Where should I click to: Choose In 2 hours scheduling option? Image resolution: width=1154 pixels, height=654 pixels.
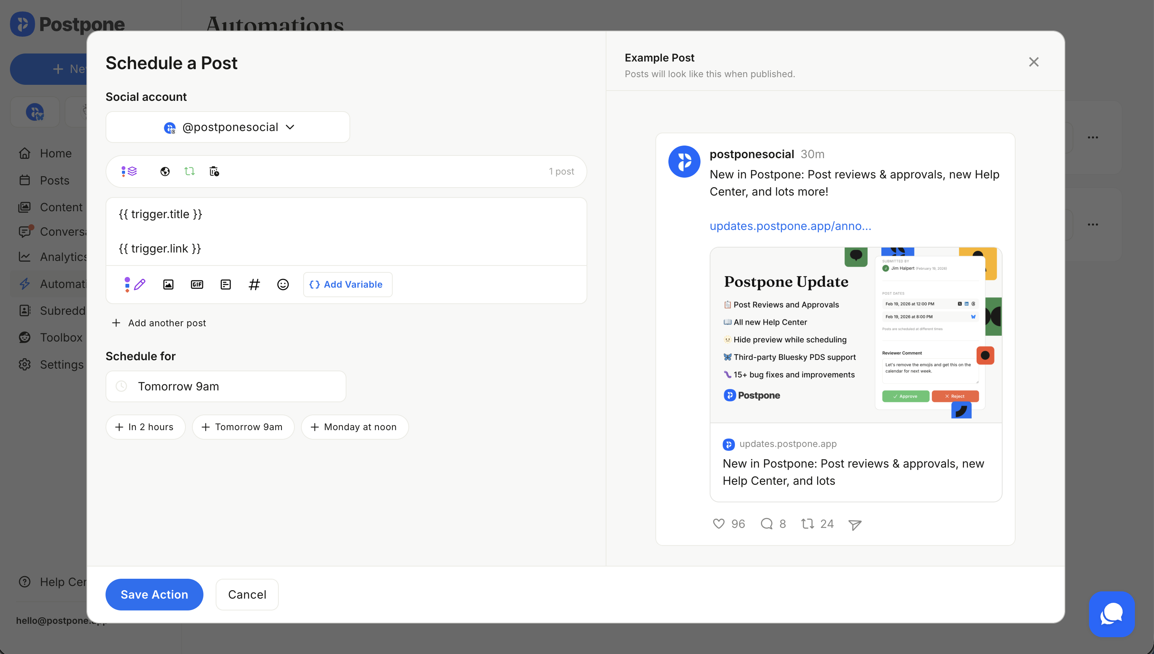pos(145,427)
